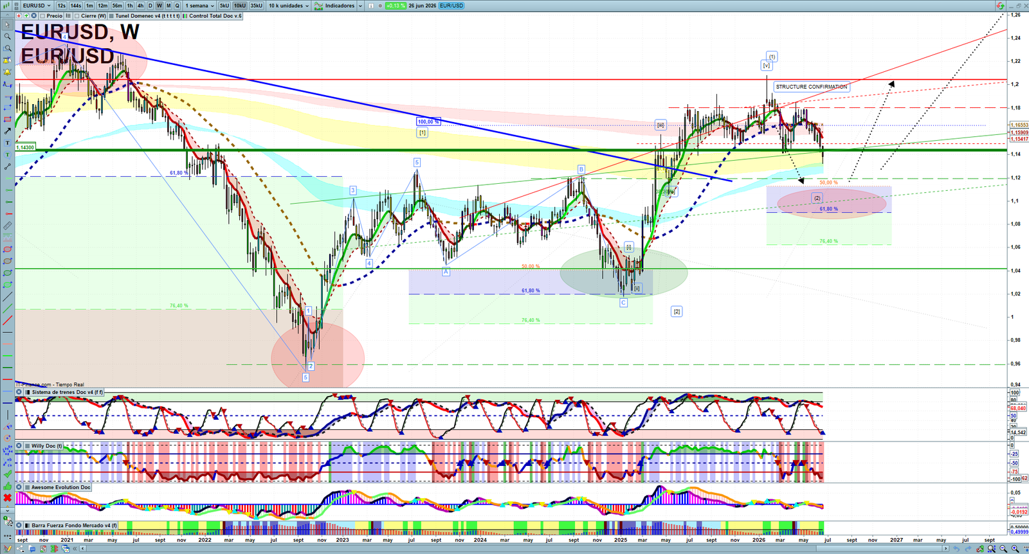This screenshot has height=554, width=1029.
Task: Close the Sistema de trenes Doc panel
Action: click(19, 392)
